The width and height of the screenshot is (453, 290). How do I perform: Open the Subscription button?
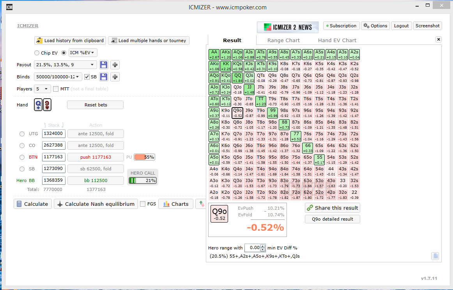point(342,26)
